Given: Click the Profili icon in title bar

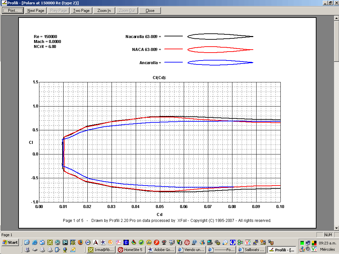Looking at the screenshot, I should [x=4, y=3].
